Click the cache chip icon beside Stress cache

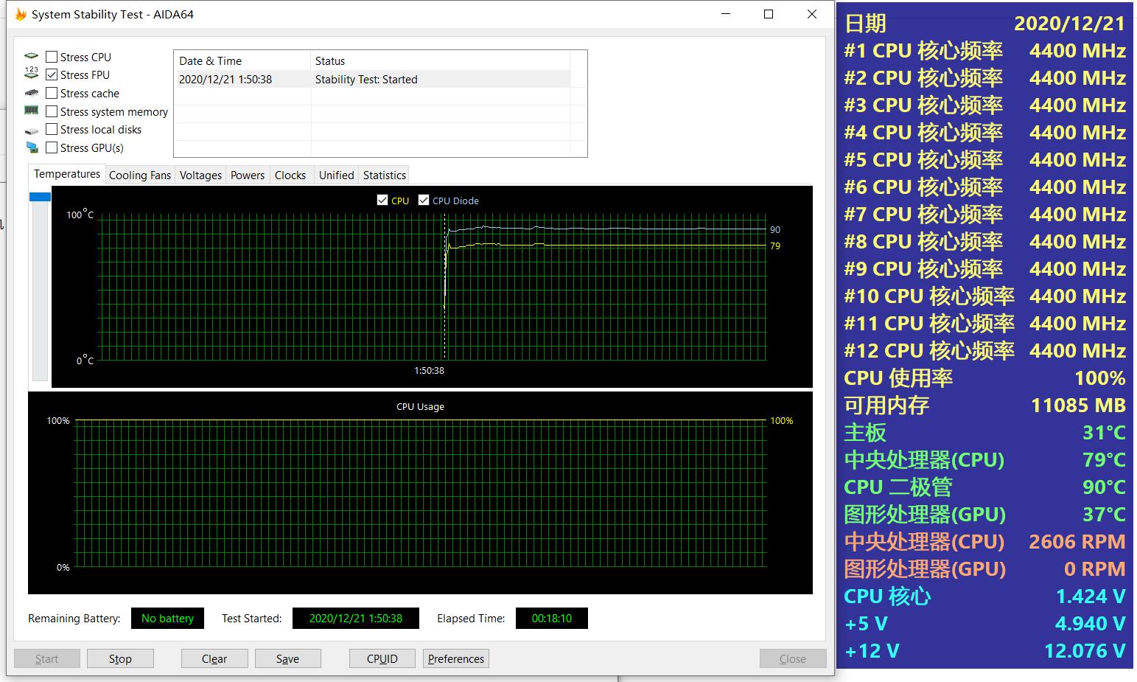pyautogui.click(x=31, y=93)
